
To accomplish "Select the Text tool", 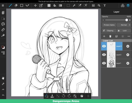I will pyautogui.click(x=105, y=6).
